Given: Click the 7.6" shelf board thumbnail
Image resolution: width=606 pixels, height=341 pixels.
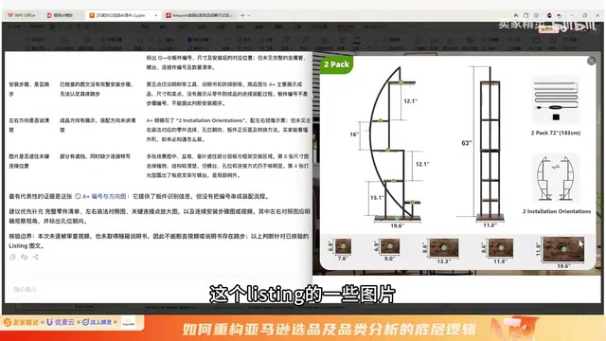Looking at the screenshot, I should click(x=343, y=246).
